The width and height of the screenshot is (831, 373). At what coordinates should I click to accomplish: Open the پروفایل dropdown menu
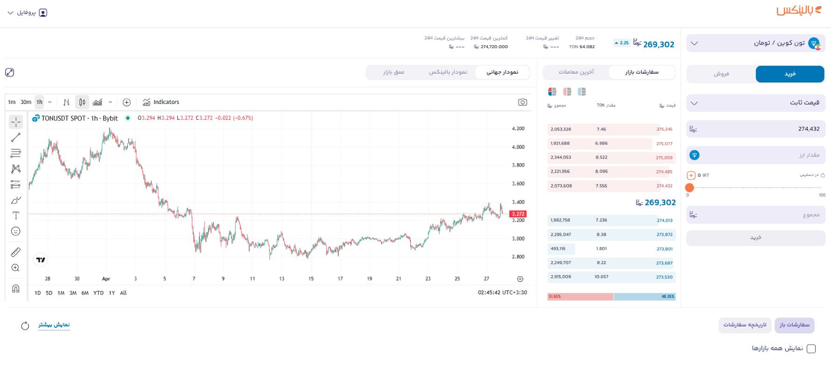pyautogui.click(x=27, y=13)
